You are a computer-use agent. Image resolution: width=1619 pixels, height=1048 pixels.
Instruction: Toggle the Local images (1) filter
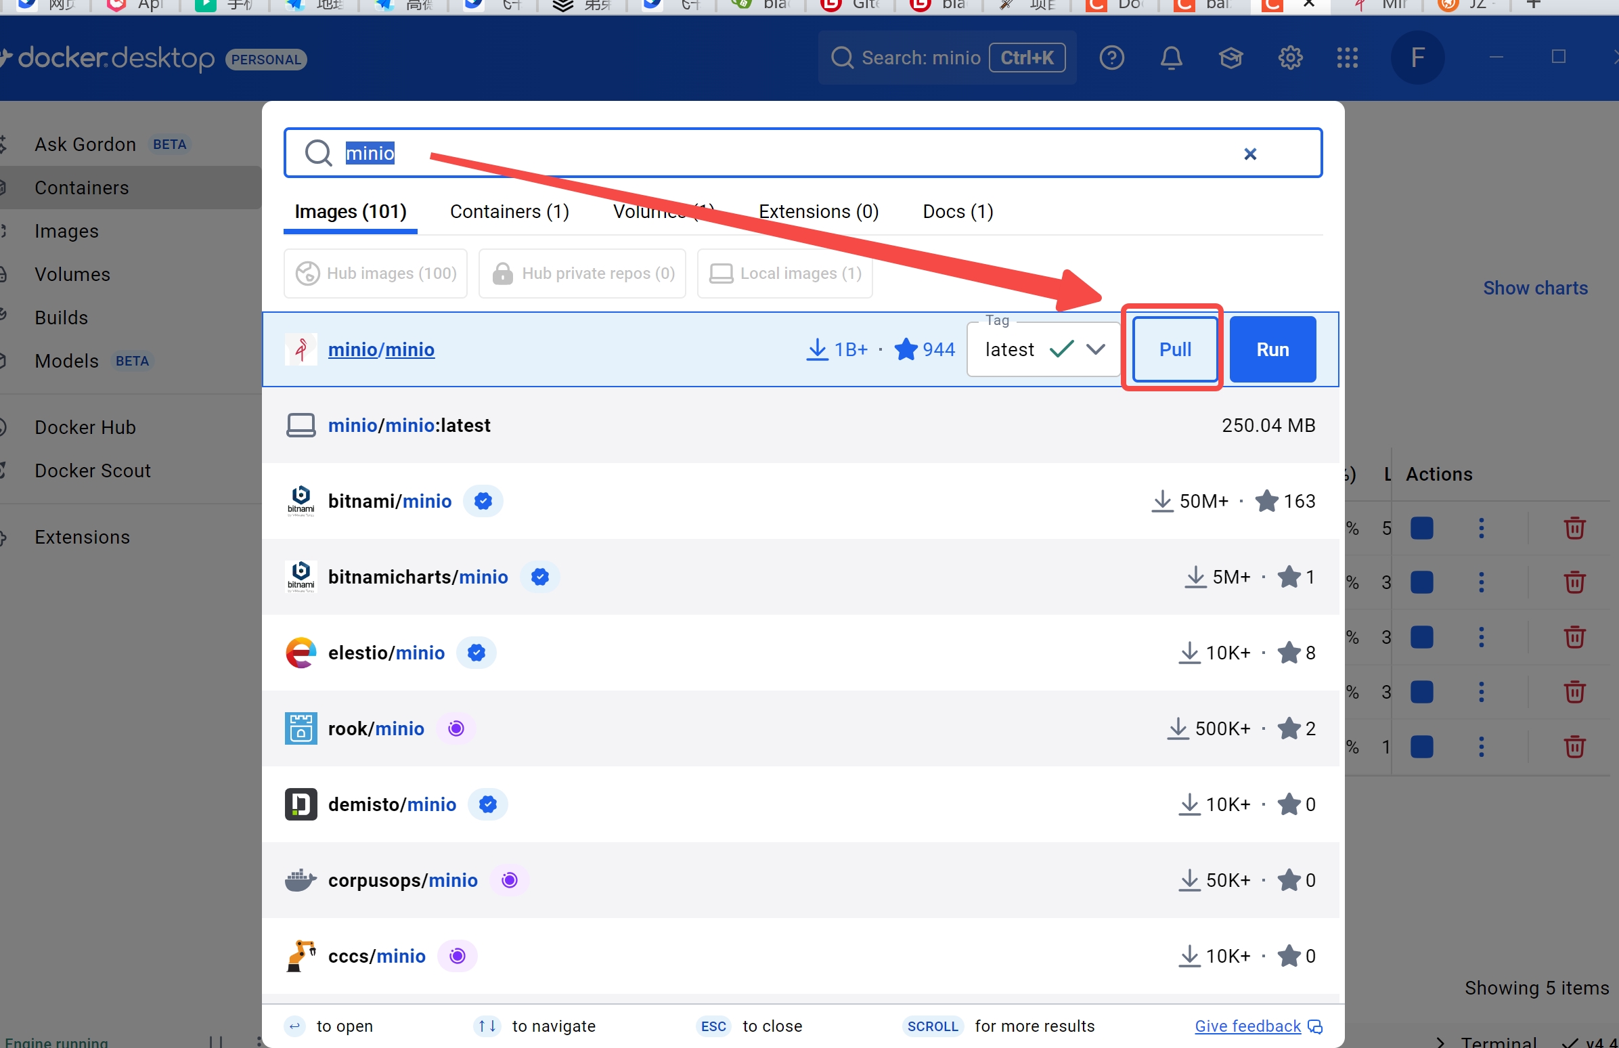785,274
